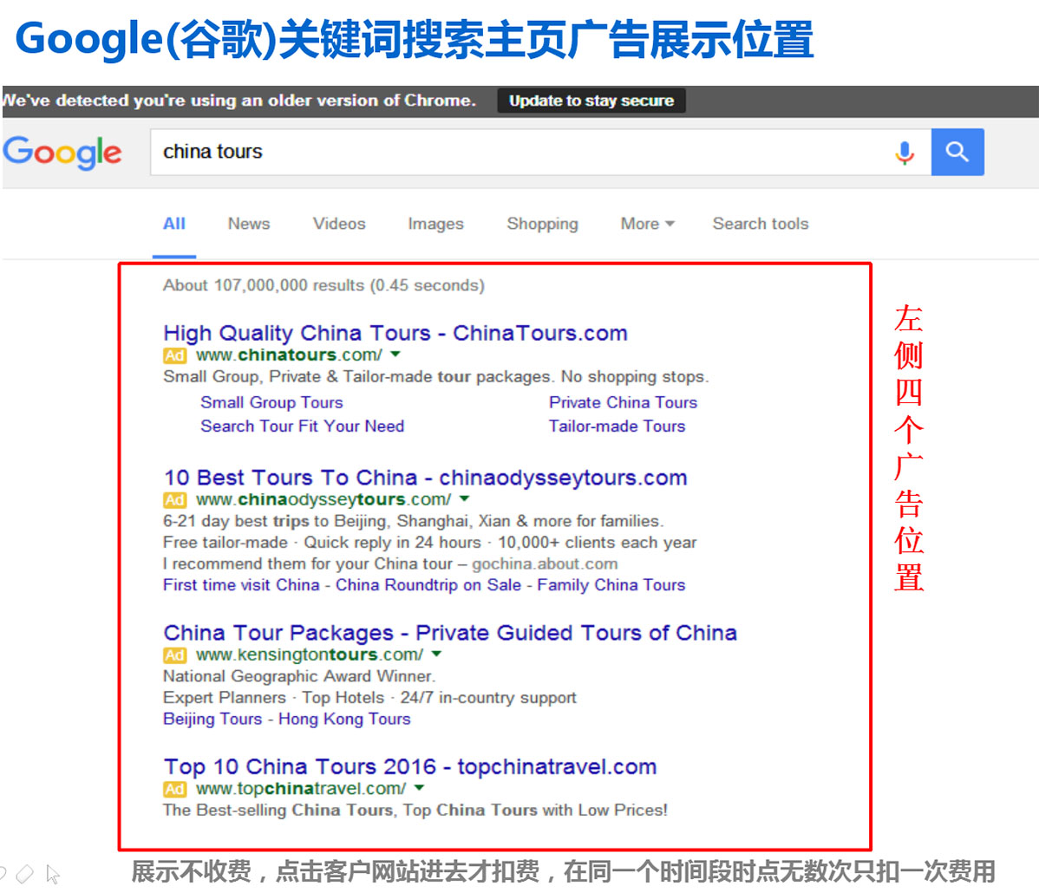Image resolution: width=1039 pixels, height=892 pixels.
Task: Select the arrow pointer icon at the bottom left
Action: tap(53, 874)
